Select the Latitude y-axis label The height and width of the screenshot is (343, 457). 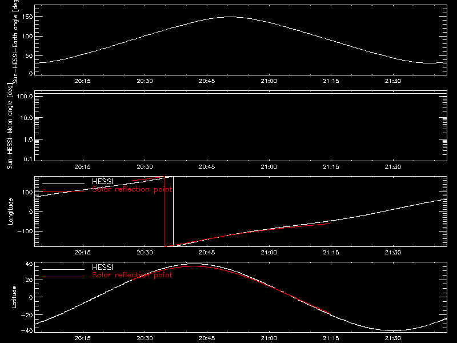point(14,297)
